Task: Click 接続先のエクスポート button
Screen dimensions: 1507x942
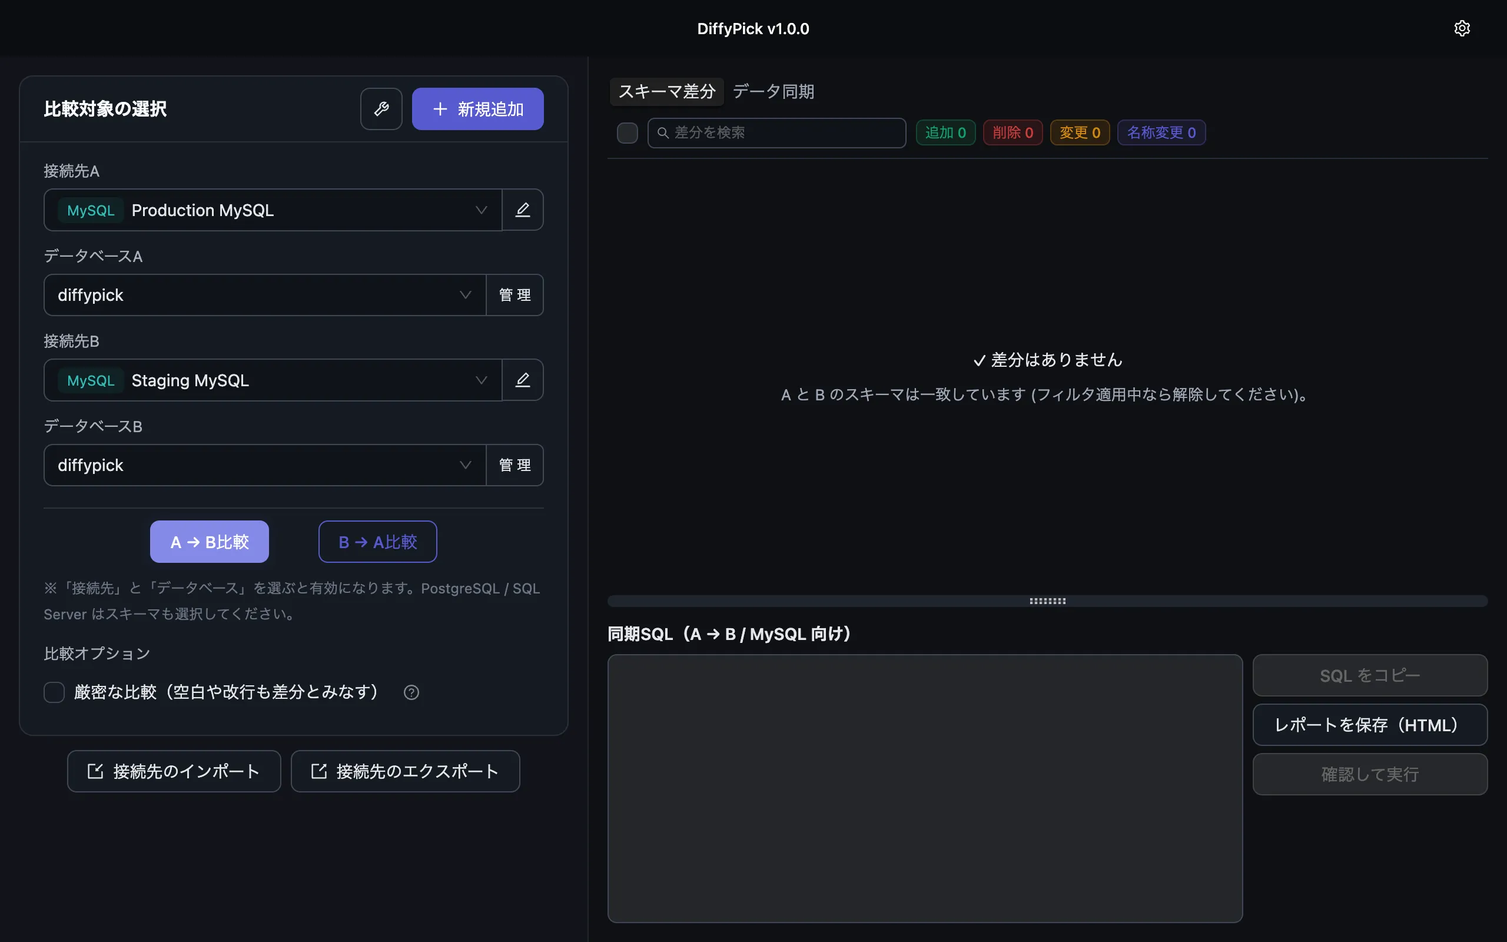Action: click(x=406, y=771)
